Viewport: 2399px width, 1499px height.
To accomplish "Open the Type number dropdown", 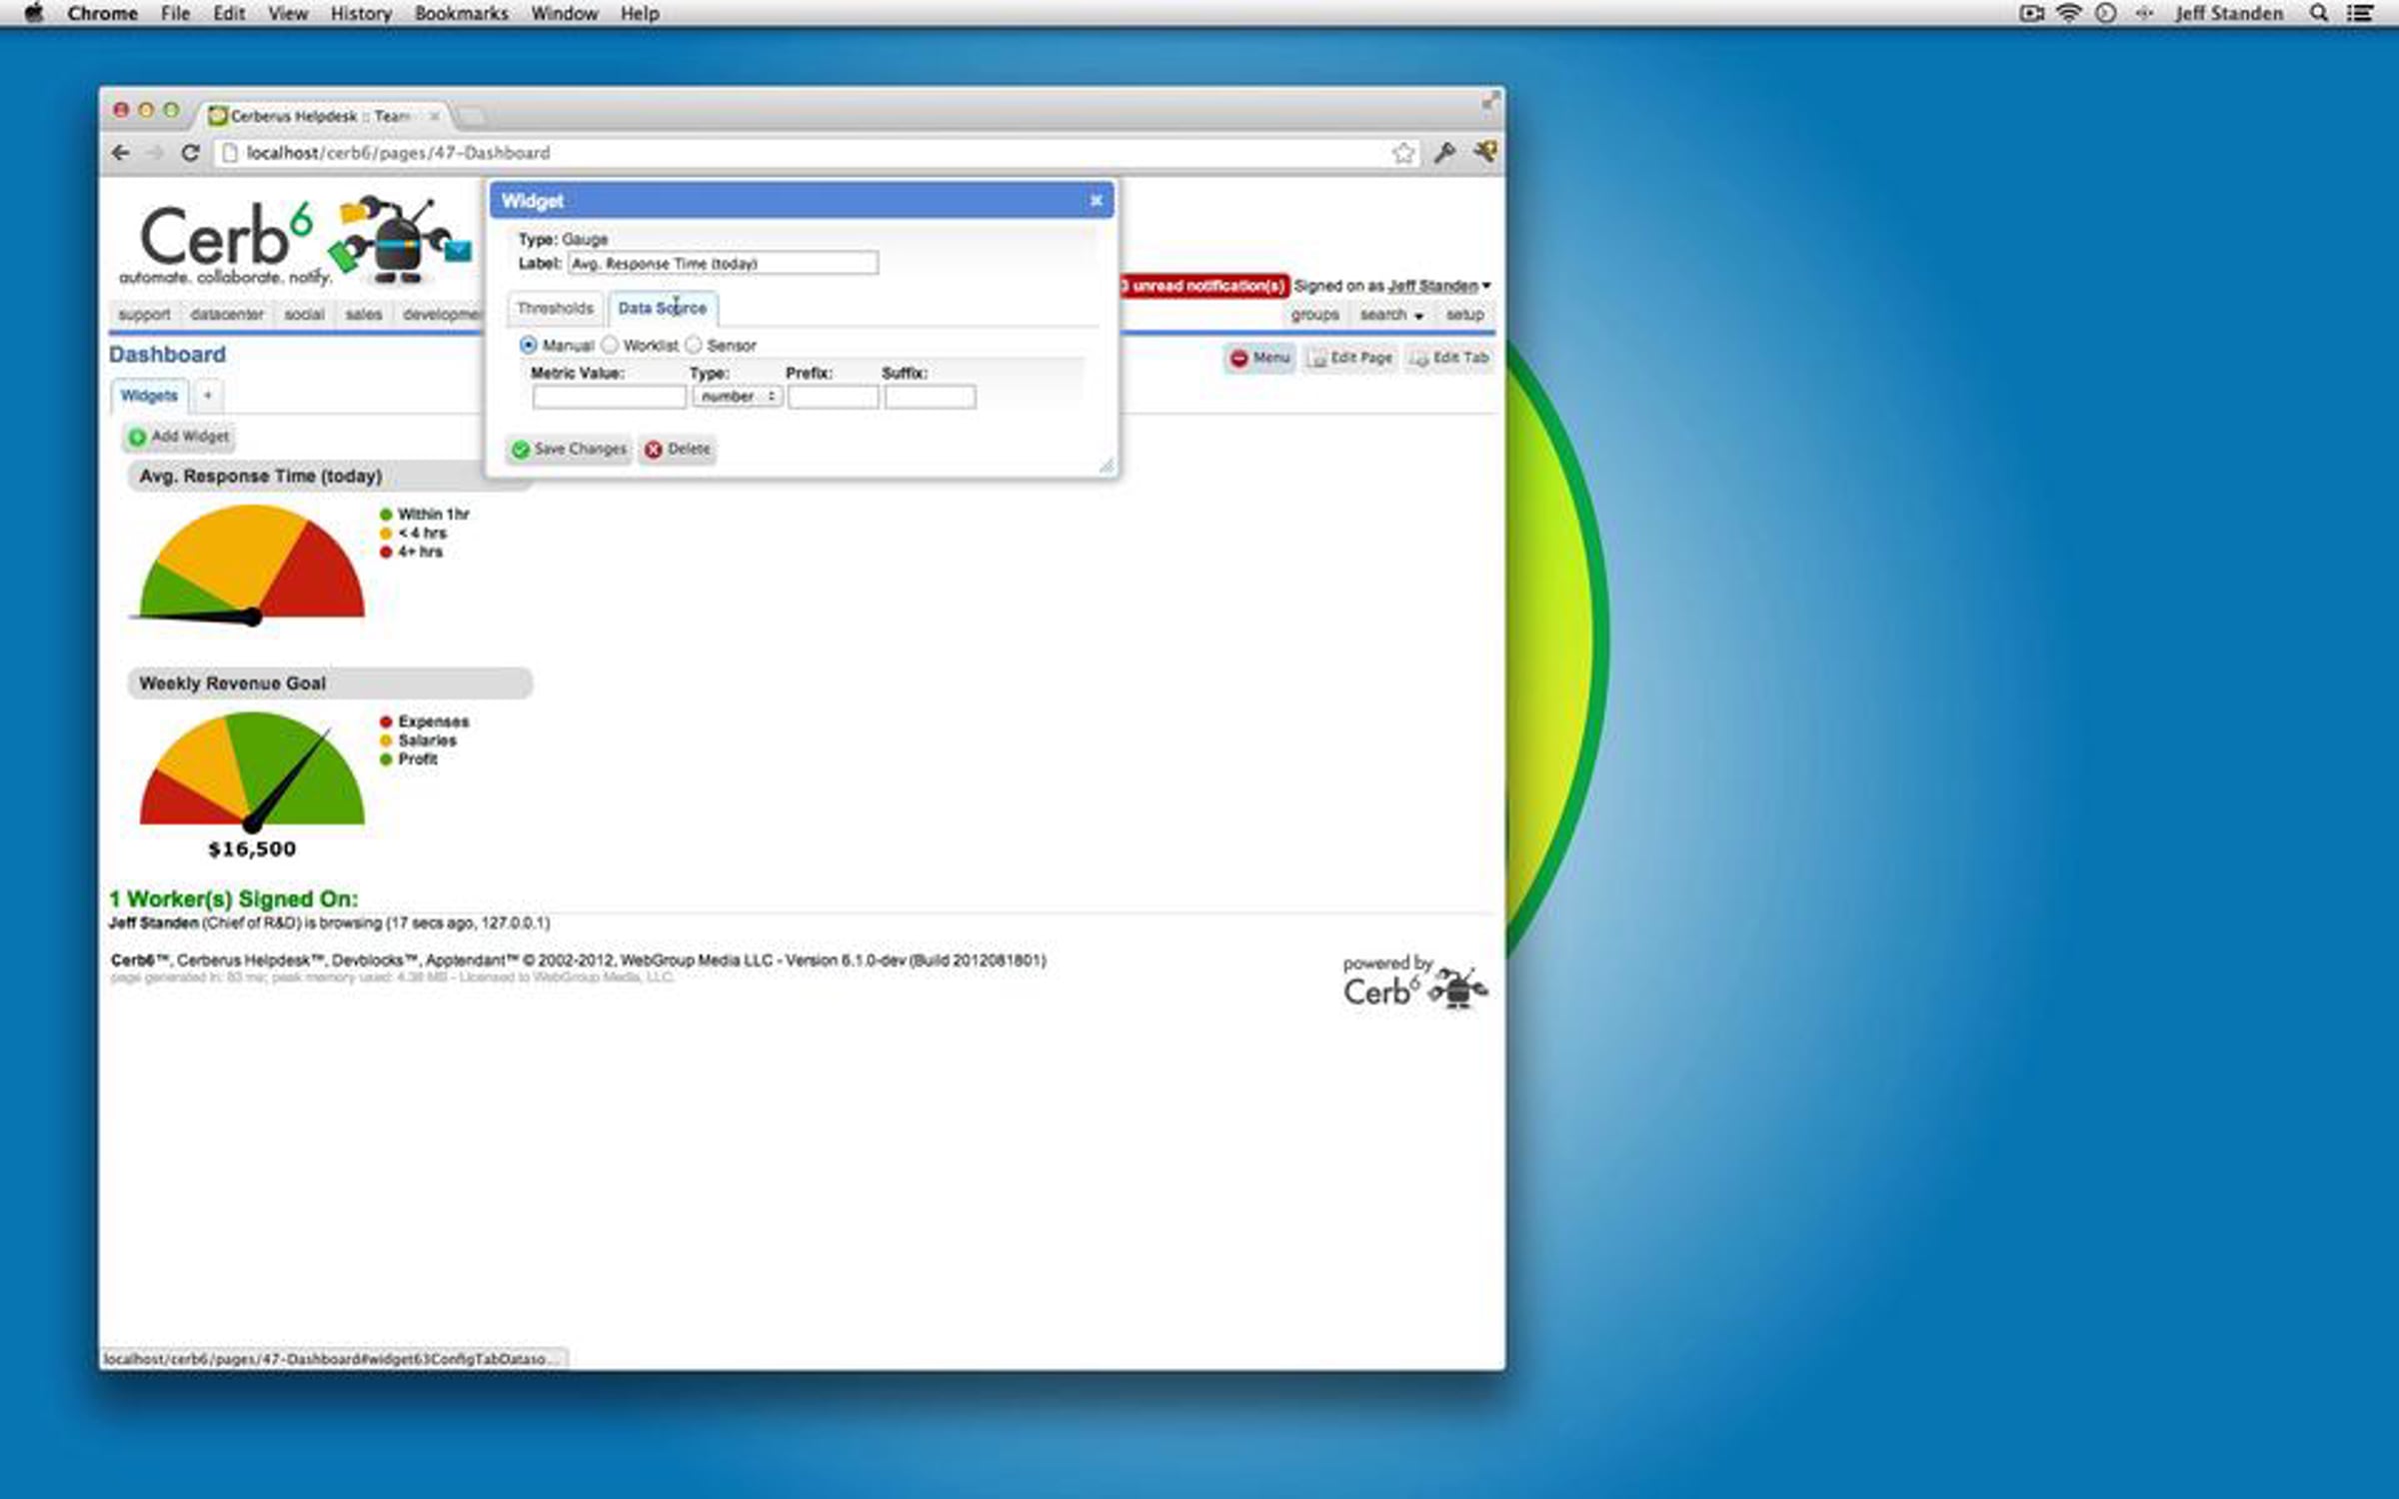I will pos(737,397).
